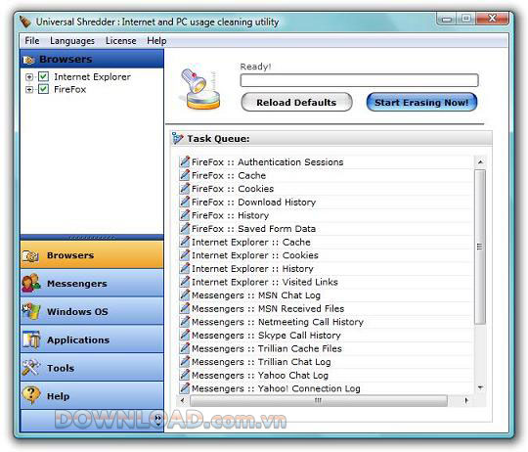
Task: Click the Tools hammer icon
Action: (31, 368)
